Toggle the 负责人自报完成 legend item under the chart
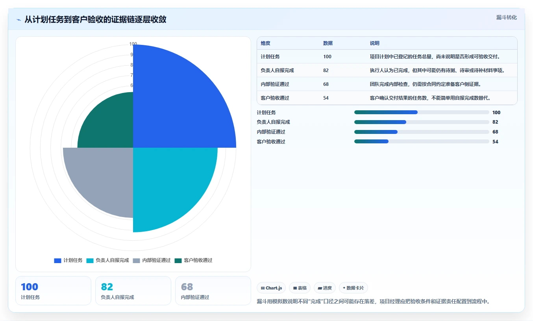This screenshot has width=533, height=321. 108,260
